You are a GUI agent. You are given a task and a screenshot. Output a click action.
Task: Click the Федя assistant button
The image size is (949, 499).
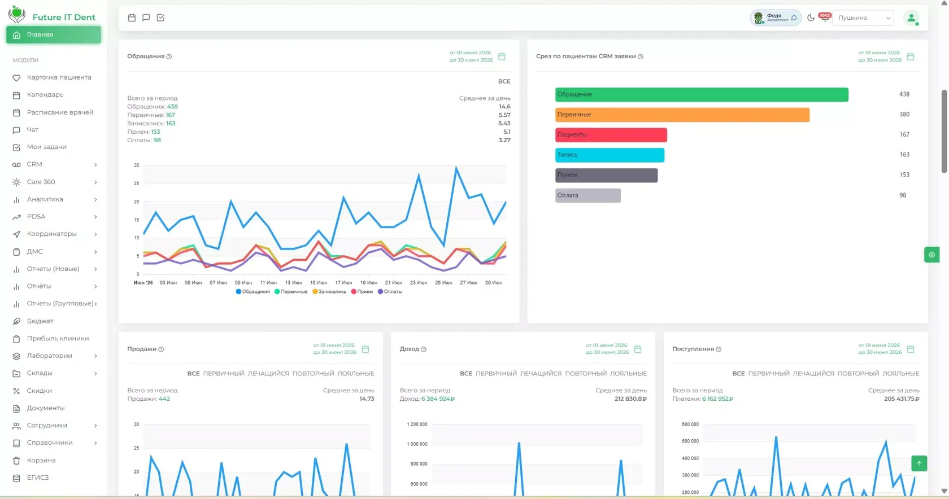(x=776, y=18)
